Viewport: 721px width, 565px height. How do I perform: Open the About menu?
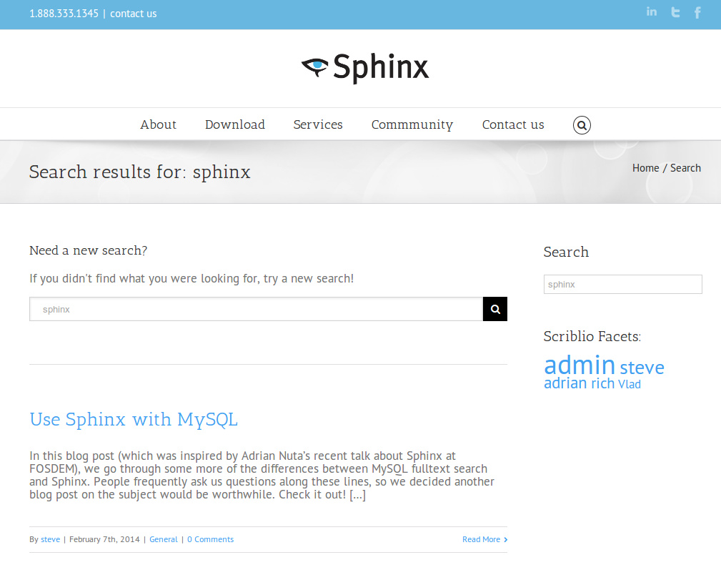click(x=158, y=124)
